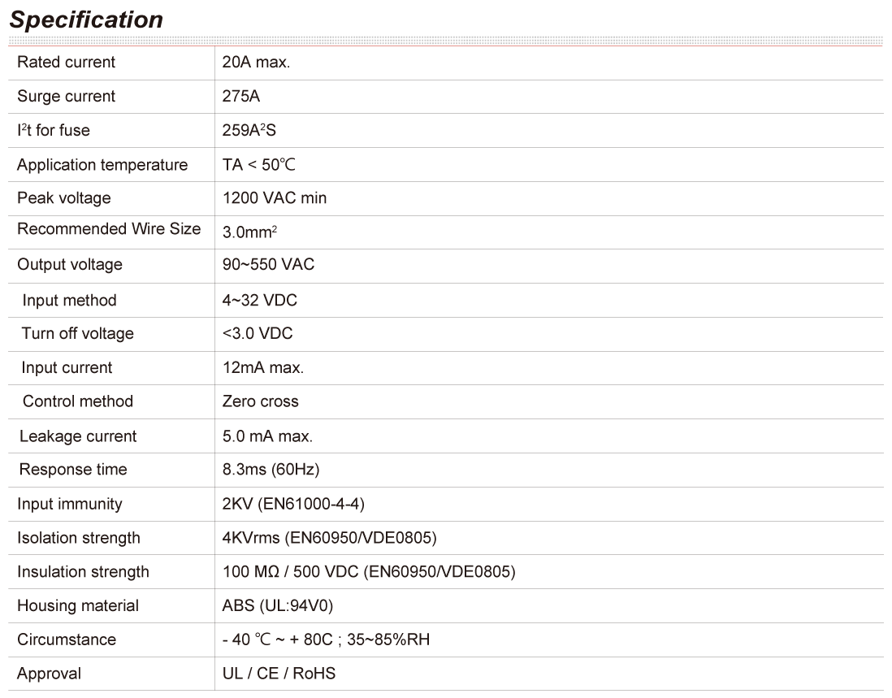This screenshot has height=698, width=892.
Task: Click the 2KV (EN61000-4-4) value
Action: (x=293, y=505)
